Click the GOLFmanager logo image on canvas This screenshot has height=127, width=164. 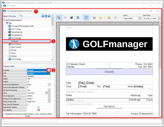[x=109, y=44]
